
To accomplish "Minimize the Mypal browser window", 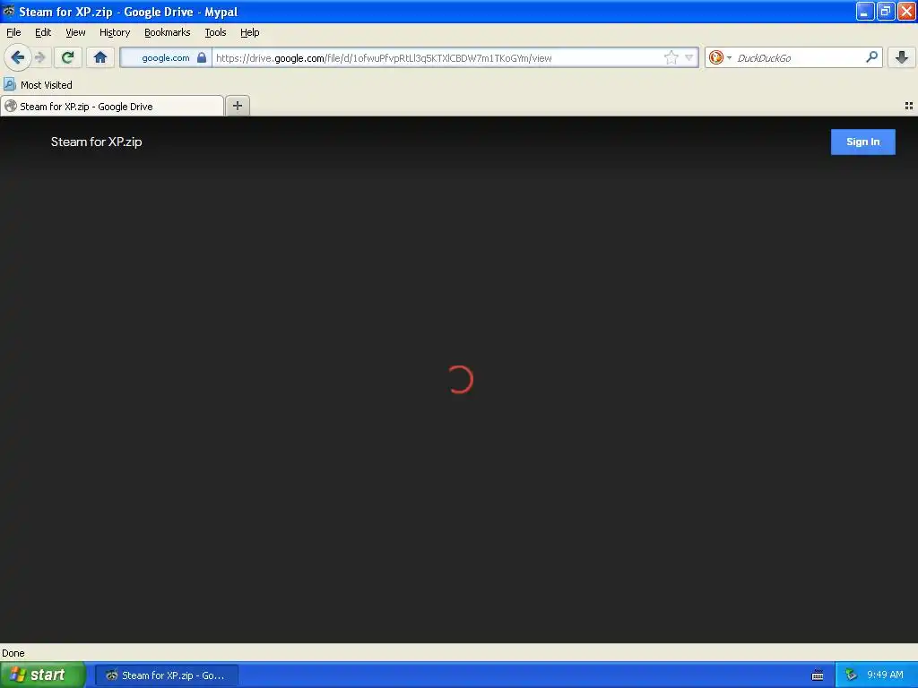I will [865, 11].
